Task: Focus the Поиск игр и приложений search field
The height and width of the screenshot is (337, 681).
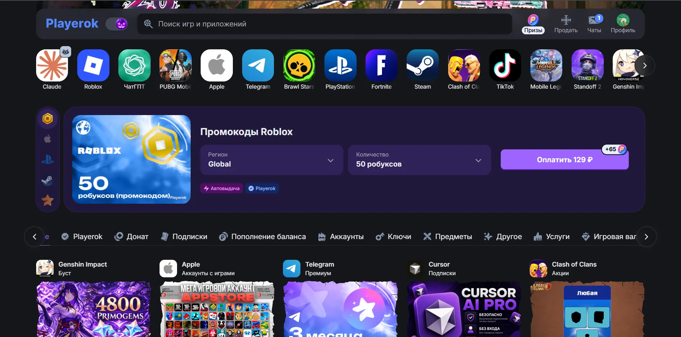Action: point(325,24)
